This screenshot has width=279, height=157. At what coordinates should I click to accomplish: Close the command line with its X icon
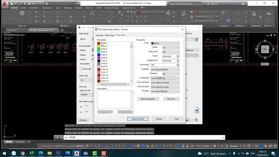57,137
